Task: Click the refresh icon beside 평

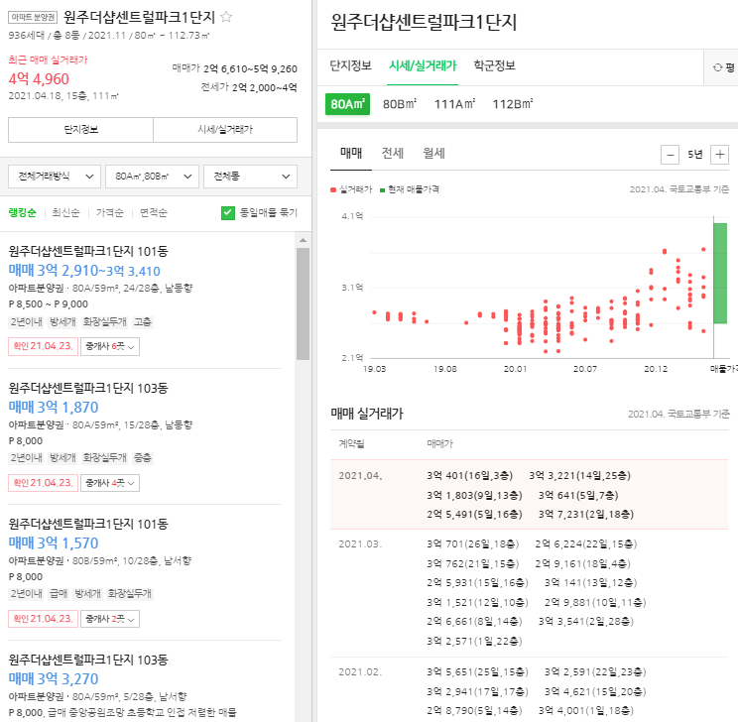Action: pos(717,67)
